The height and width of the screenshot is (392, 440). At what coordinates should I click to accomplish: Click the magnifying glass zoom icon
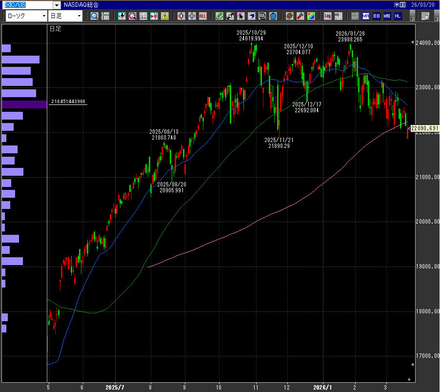click(95, 16)
